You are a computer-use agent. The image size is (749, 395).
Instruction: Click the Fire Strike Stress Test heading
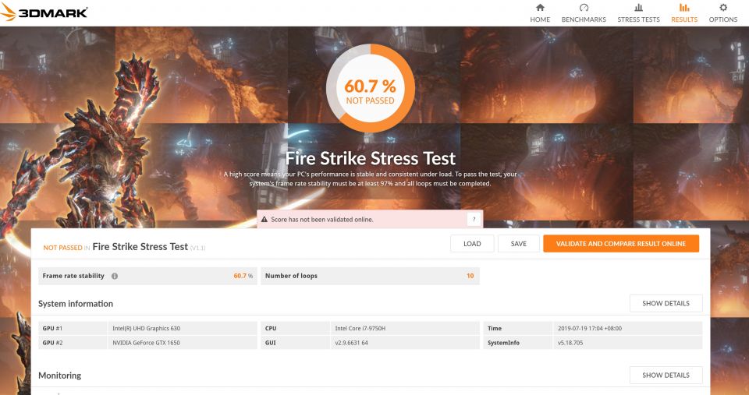pyautogui.click(x=370, y=158)
